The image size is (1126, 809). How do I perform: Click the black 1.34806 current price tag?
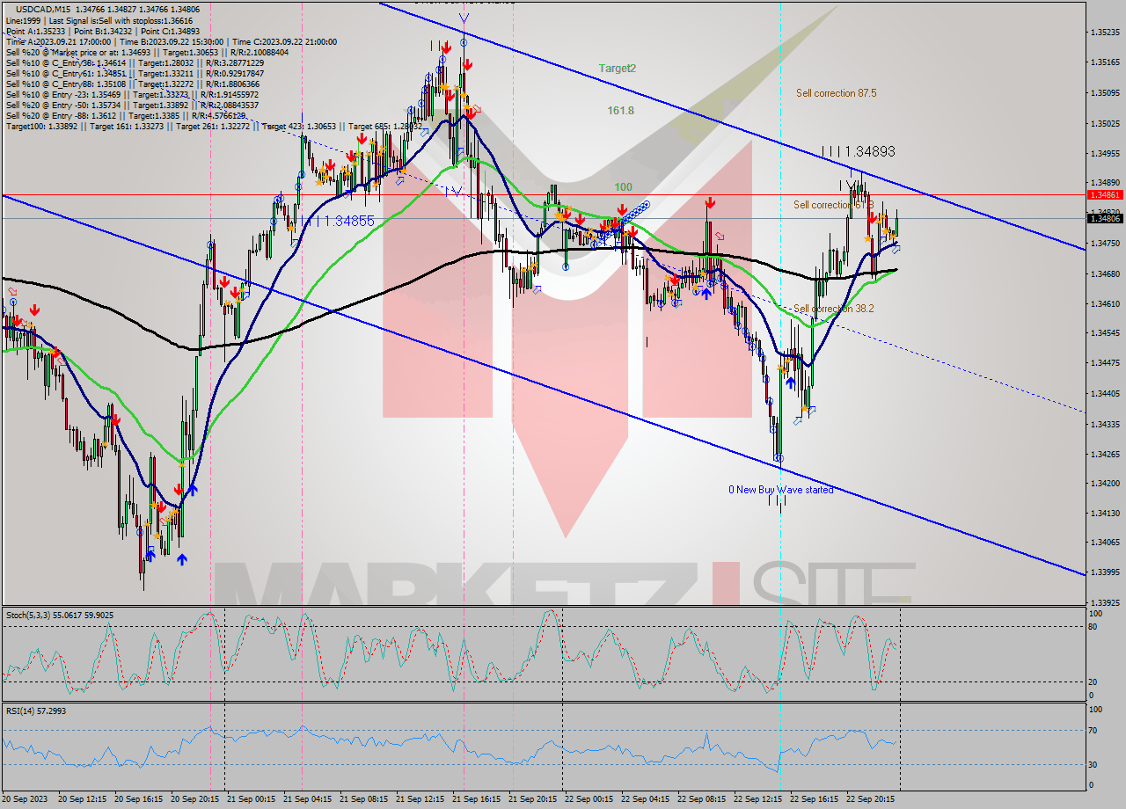coord(1105,218)
